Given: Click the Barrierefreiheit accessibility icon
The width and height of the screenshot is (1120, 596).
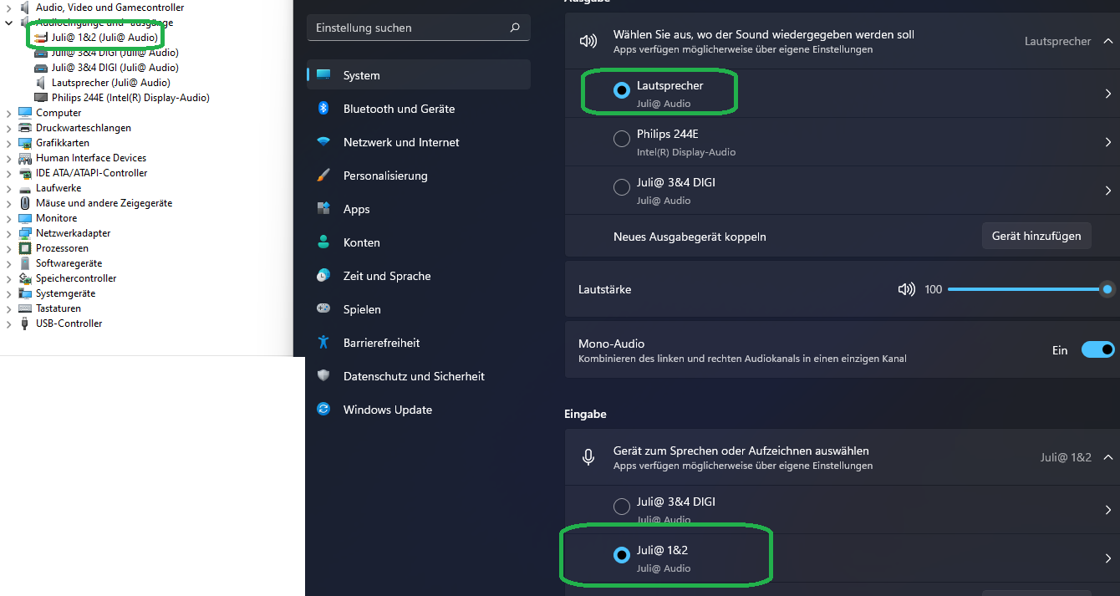Looking at the screenshot, I should click(323, 343).
